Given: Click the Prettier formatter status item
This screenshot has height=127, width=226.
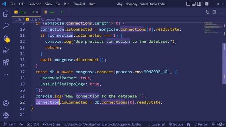Looking at the screenshot, I should coord(201,124).
